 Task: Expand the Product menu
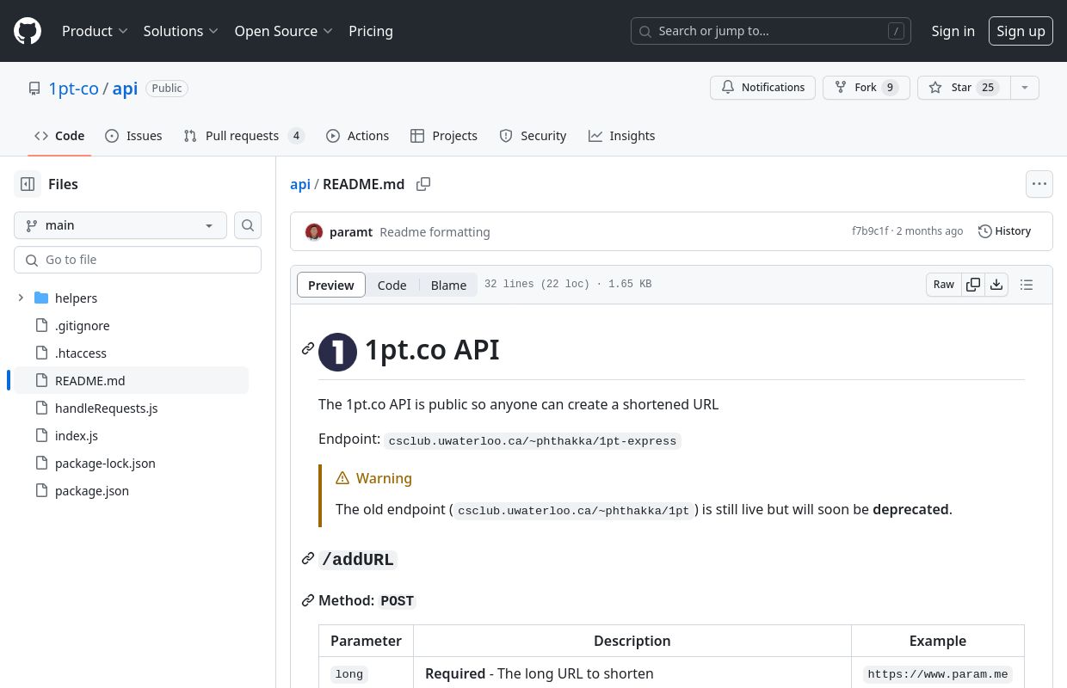coord(95,31)
